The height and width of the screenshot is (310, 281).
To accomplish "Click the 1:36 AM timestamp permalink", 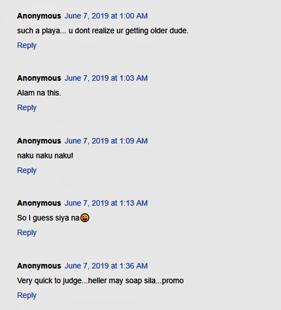I will coord(106,266).
